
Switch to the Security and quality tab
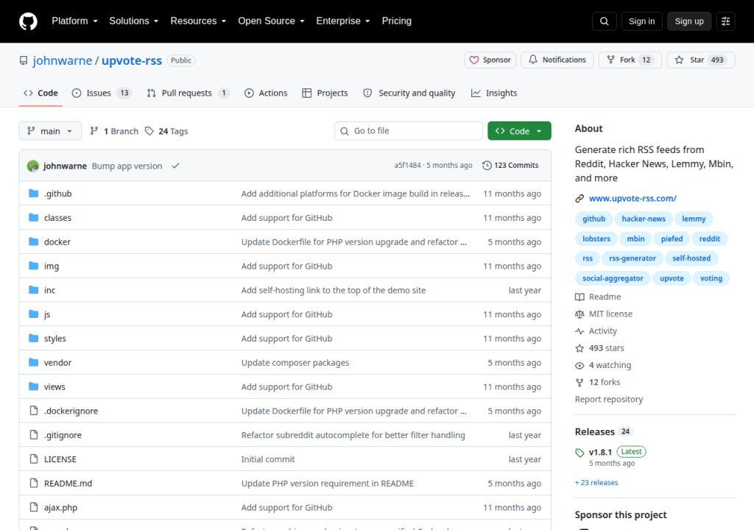coord(409,93)
